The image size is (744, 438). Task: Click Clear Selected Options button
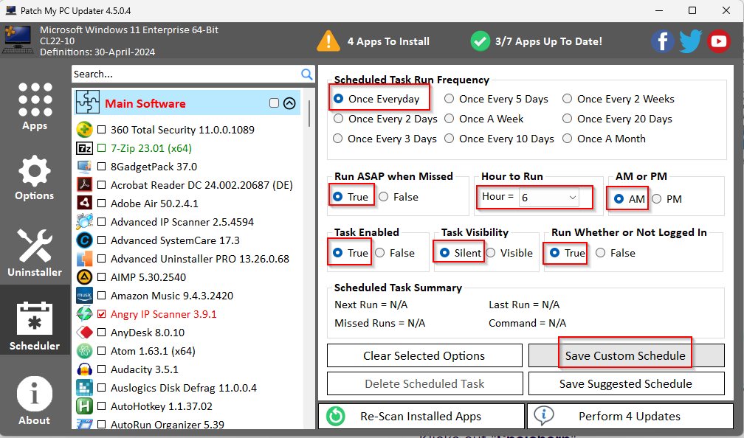tap(424, 355)
